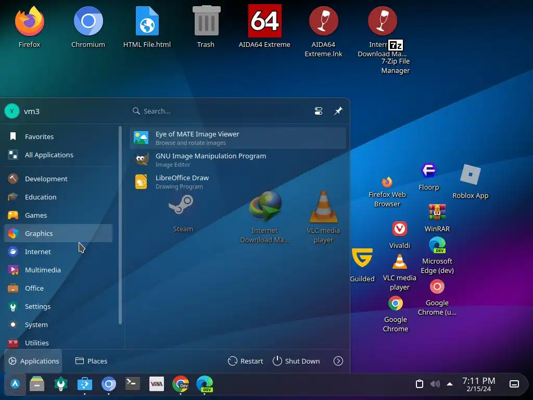
Task: Click the volume tray icon
Action: pyautogui.click(x=435, y=384)
